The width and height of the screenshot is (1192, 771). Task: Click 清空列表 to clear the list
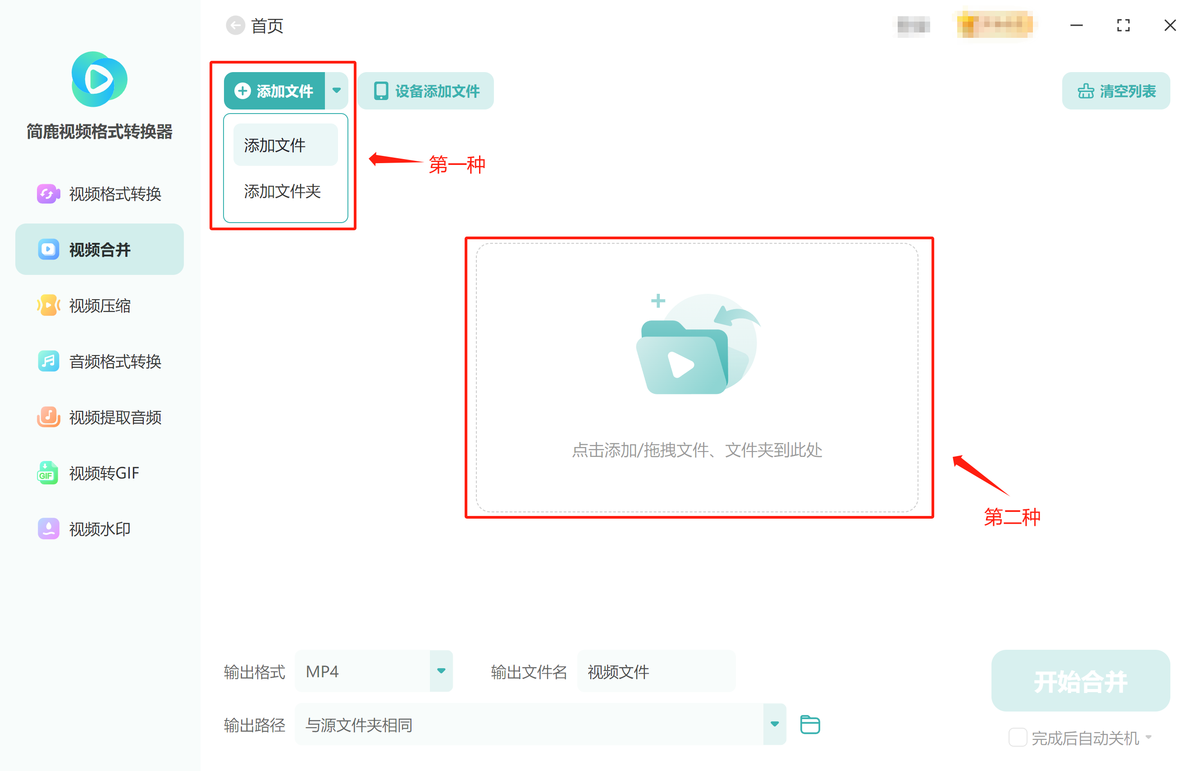[x=1115, y=91]
